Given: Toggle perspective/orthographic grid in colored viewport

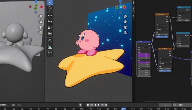Looking at the screenshot, I should pos(125,33).
